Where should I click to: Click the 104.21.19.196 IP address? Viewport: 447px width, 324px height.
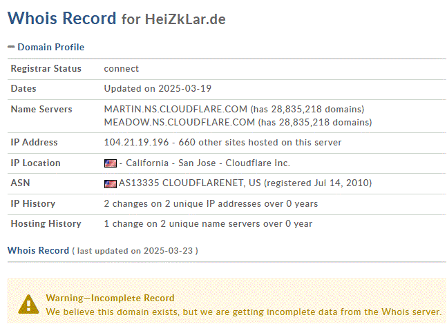click(136, 142)
